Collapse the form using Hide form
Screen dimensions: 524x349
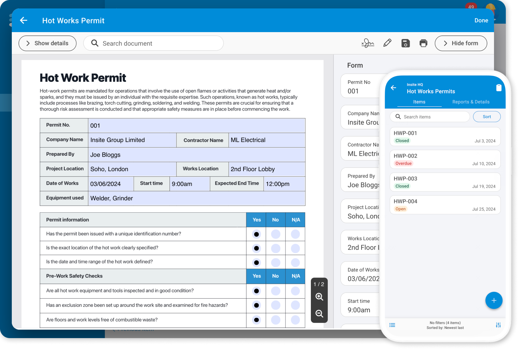click(x=461, y=43)
